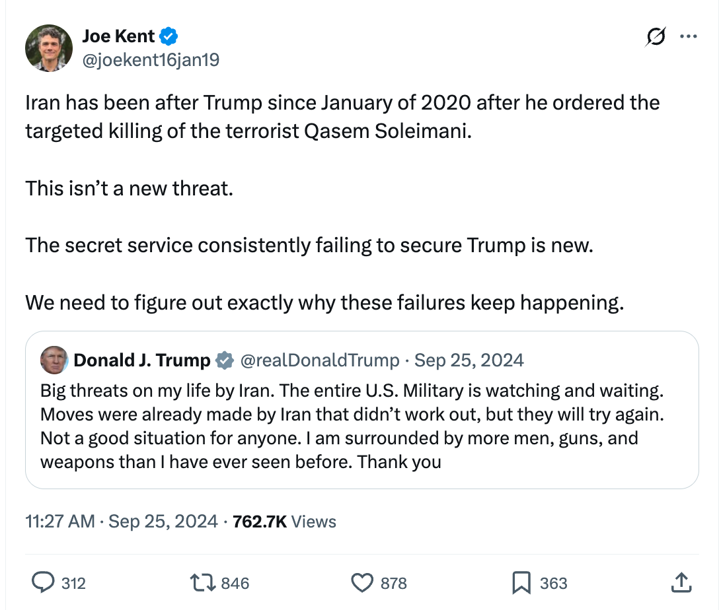Click the Donald J. Trump name in quote
Screen dimensions: 719x610
141,360
